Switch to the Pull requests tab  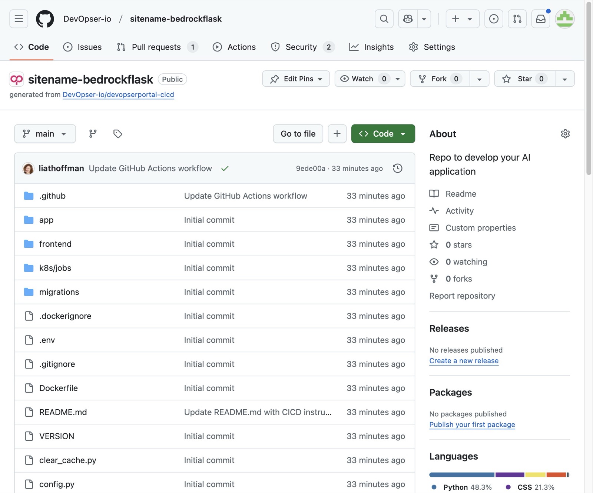(x=157, y=47)
